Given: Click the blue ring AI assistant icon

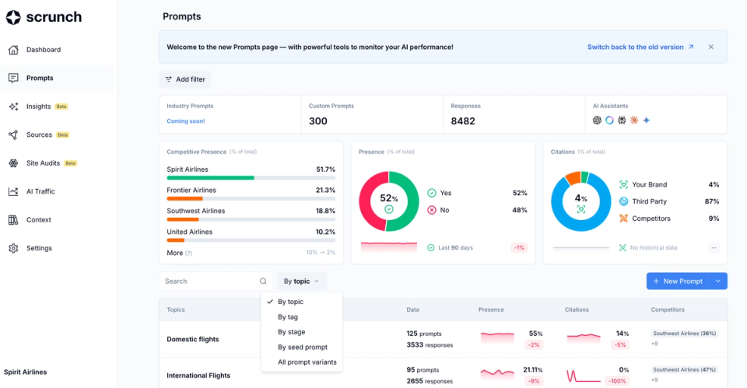Looking at the screenshot, I should (609, 121).
